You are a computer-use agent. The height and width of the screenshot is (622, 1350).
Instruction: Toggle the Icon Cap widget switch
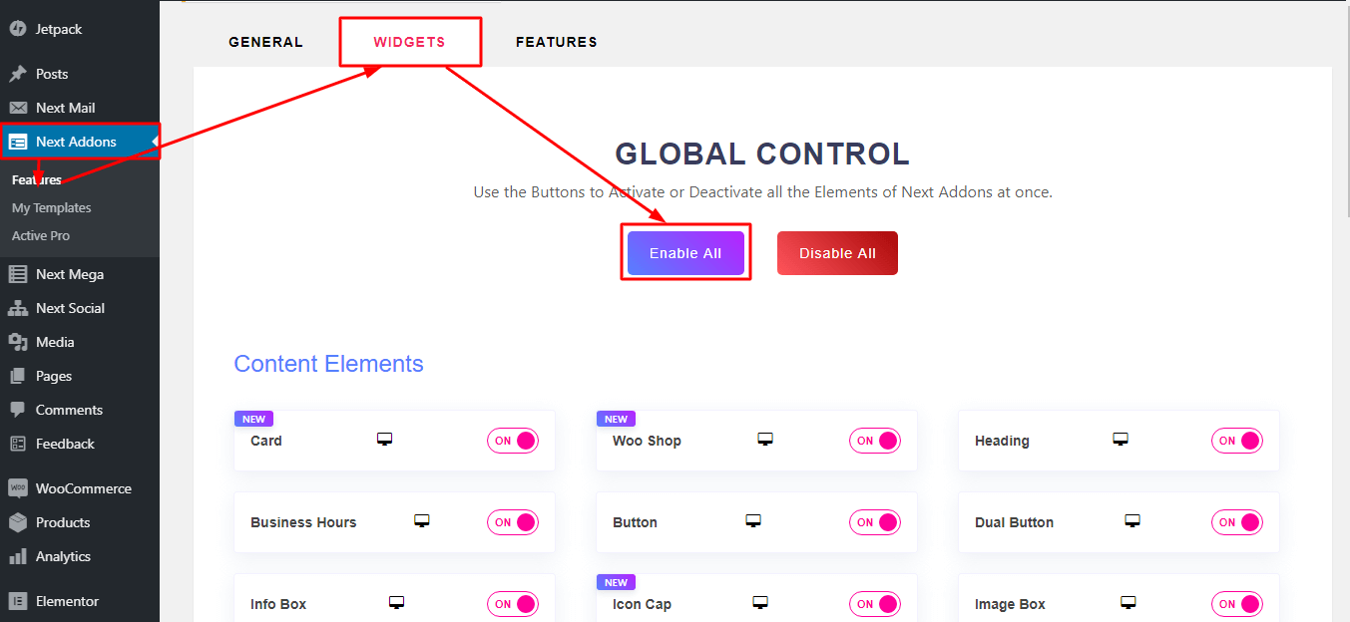click(x=875, y=604)
